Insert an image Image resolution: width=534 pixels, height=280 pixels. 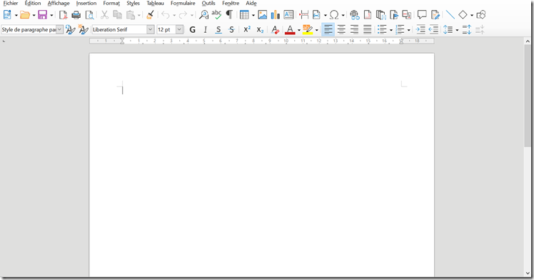262,15
